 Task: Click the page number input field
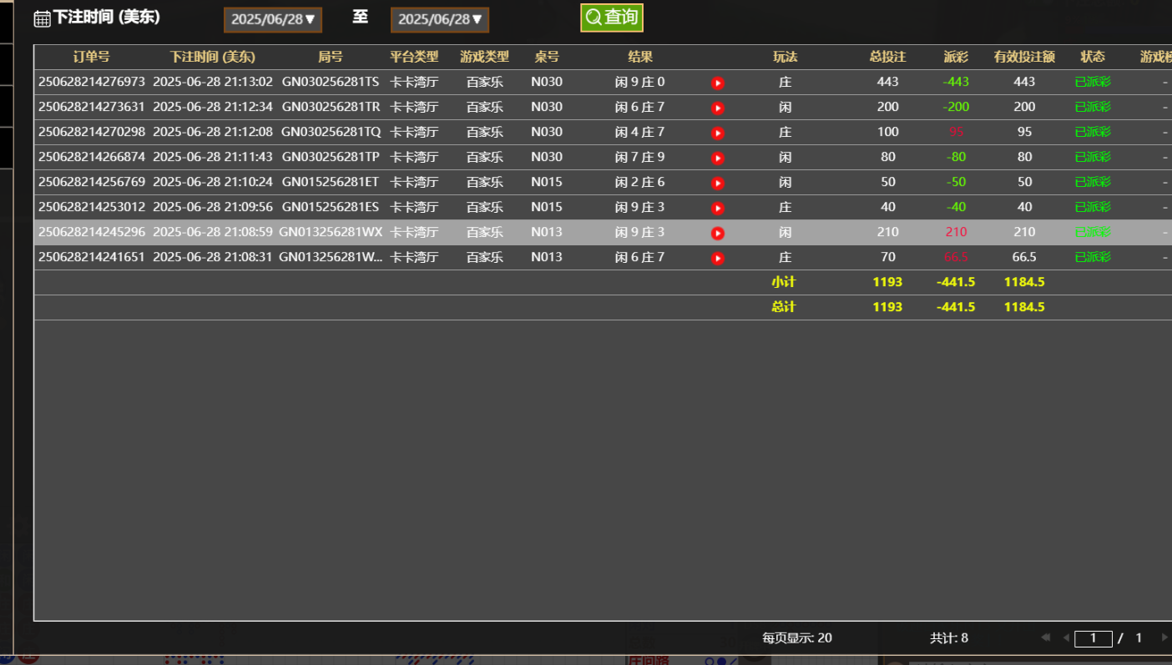tap(1093, 638)
